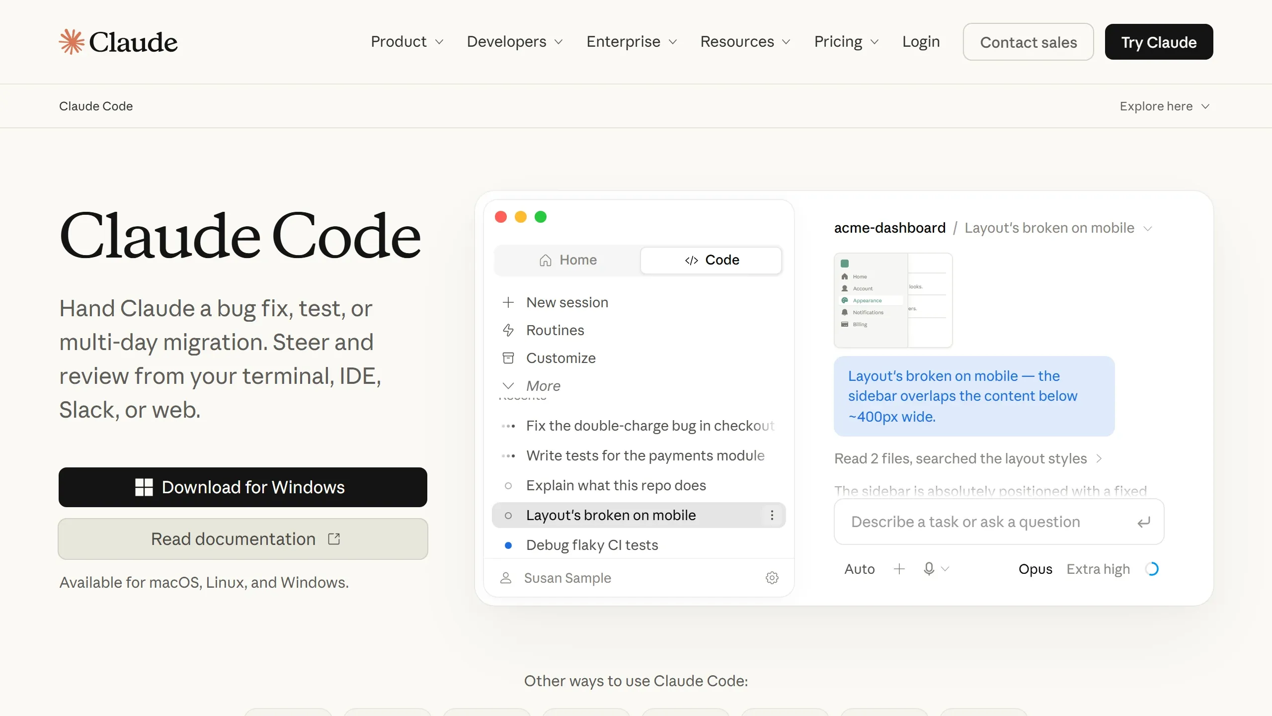Open the Enterprise menu
This screenshot has height=716, width=1272.
pyautogui.click(x=632, y=42)
